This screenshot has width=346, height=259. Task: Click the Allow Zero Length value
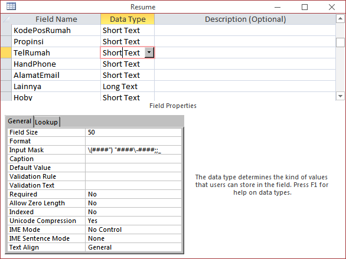point(133,203)
